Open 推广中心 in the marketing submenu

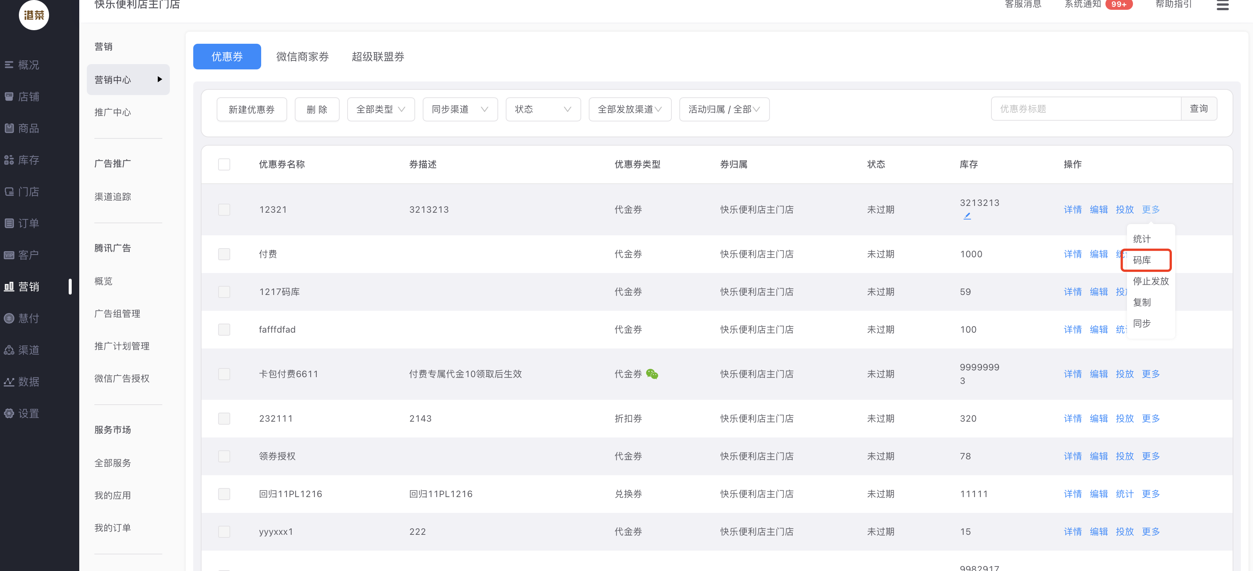pyautogui.click(x=112, y=112)
